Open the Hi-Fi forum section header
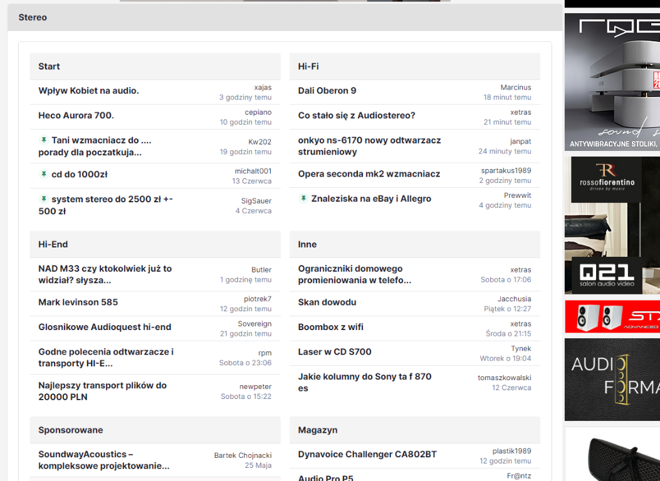The width and height of the screenshot is (660, 481). click(308, 66)
